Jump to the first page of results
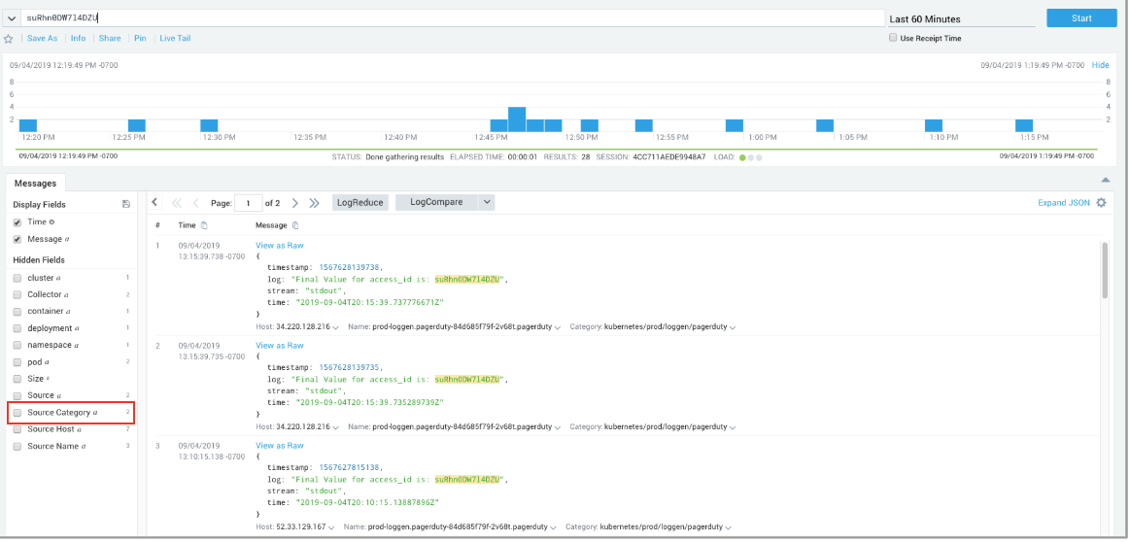This screenshot has height=542, width=1130. (x=177, y=203)
